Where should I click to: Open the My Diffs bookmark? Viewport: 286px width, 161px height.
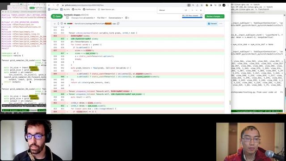point(65,9)
